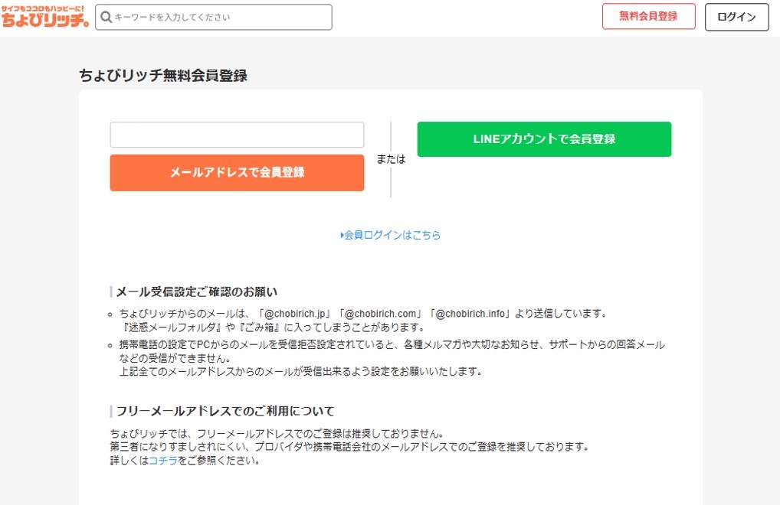Click the または separator text
This screenshot has width=780, height=505.
pyautogui.click(x=391, y=159)
